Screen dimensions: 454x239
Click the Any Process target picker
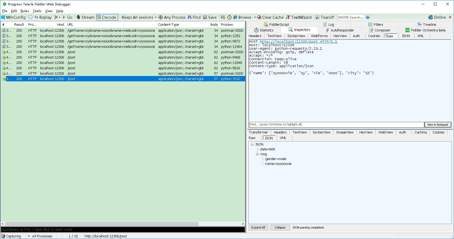[172, 17]
